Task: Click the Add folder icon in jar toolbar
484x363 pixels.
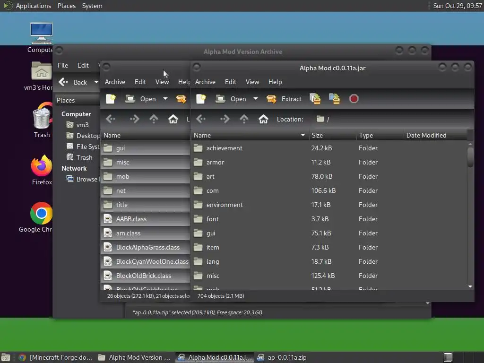Action: pyautogui.click(x=334, y=99)
